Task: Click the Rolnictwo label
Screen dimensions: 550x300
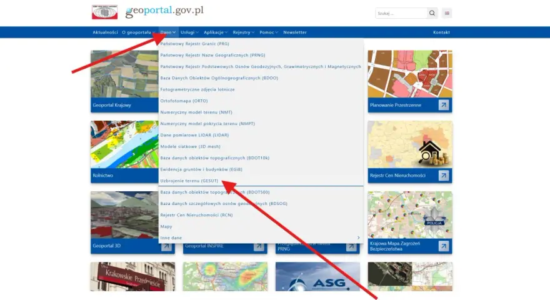Action: [x=102, y=176]
